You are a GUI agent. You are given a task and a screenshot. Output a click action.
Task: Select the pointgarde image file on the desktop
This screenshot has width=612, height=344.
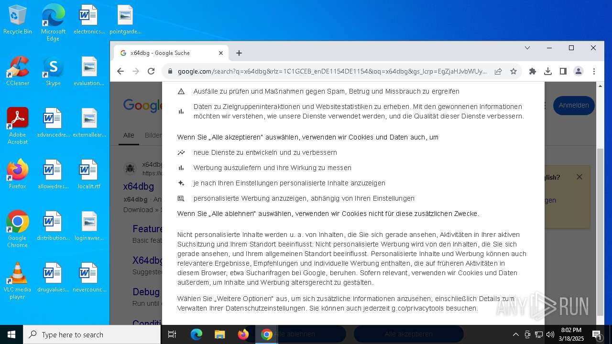(125, 20)
